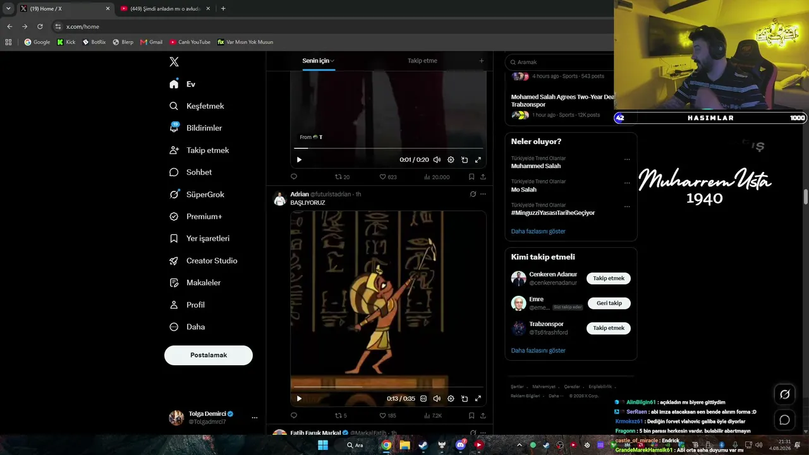Toggle picture-in-picture on the 0:35 video
Screen dimensions: 809x455
(x=465, y=399)
